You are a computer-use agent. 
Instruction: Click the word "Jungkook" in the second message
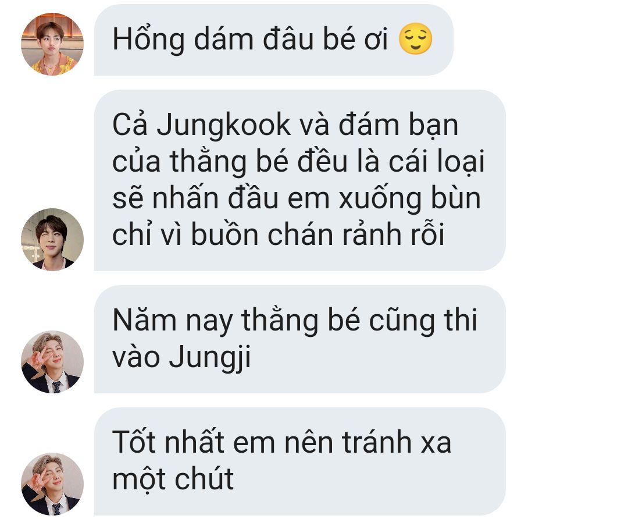pyautogui.click(x=223, y=125)
